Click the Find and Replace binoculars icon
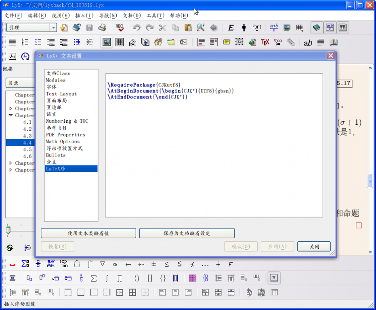376x310 pixels. click(x=201, y=27)
